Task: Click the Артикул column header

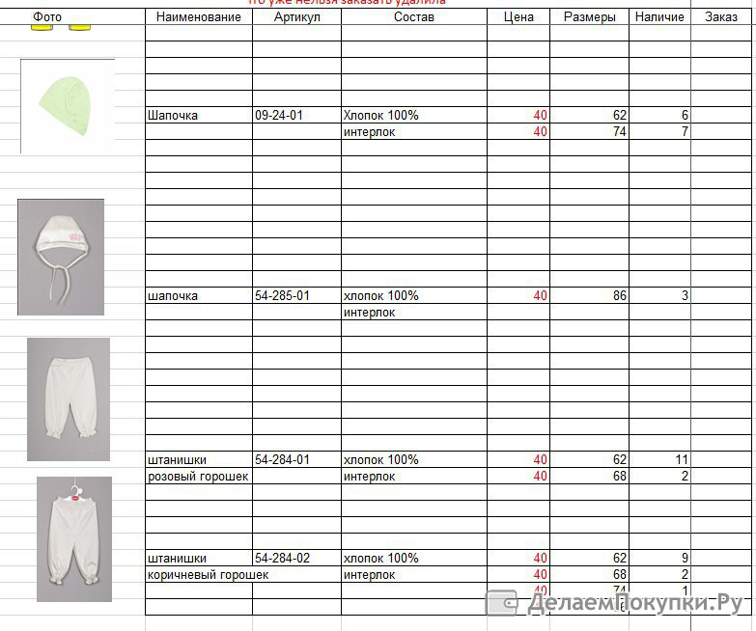Action: (x=297, y=16)
